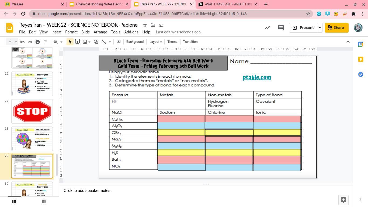
Task: Select the Text box tool
Action: [78, 42]
